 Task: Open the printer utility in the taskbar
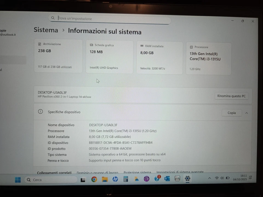point(177,179)
